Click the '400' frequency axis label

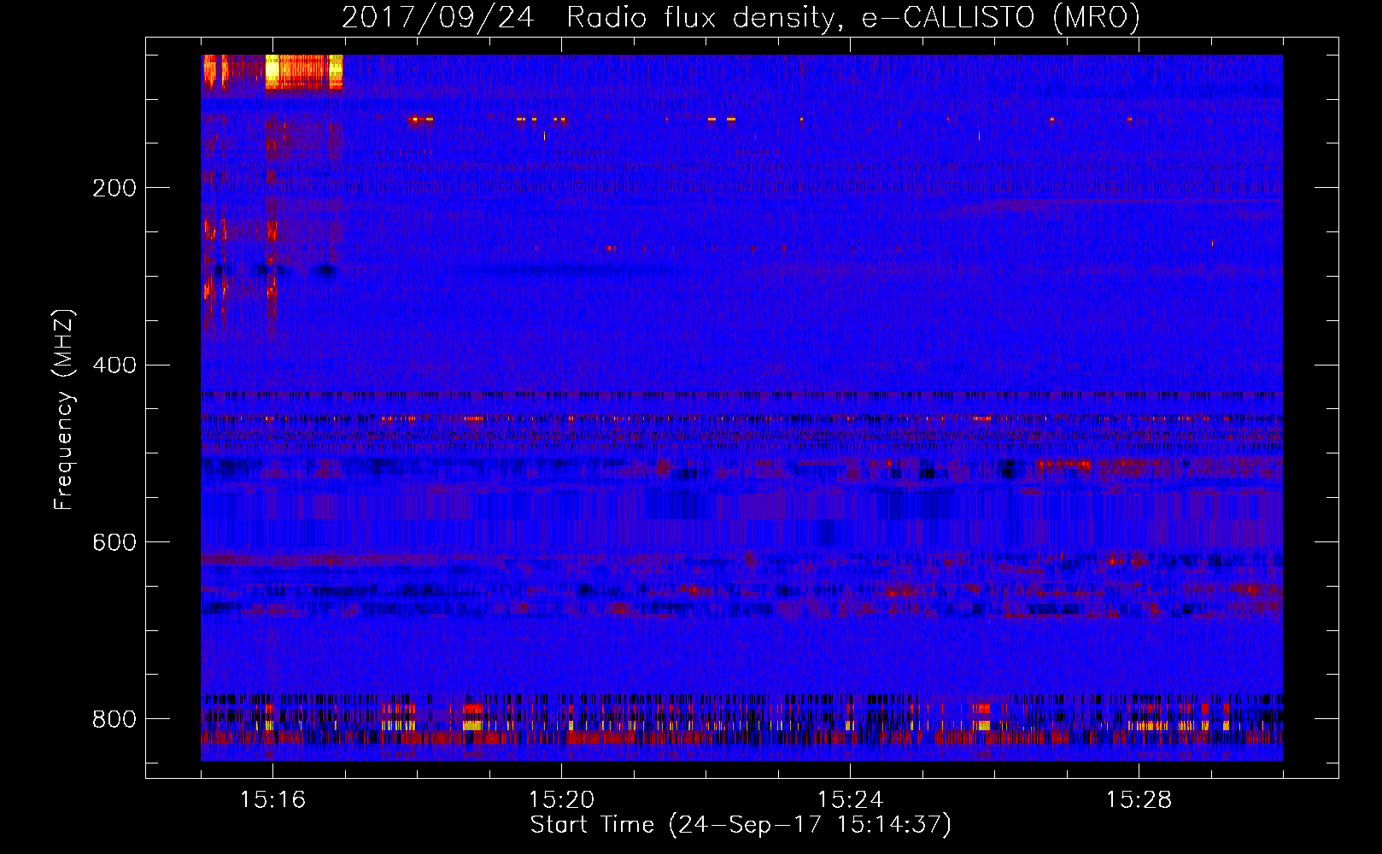[114, 366]
